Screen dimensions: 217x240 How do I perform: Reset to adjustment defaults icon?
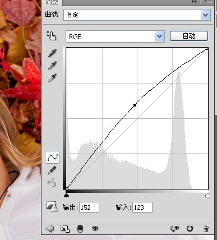click(x=190, y=229)
